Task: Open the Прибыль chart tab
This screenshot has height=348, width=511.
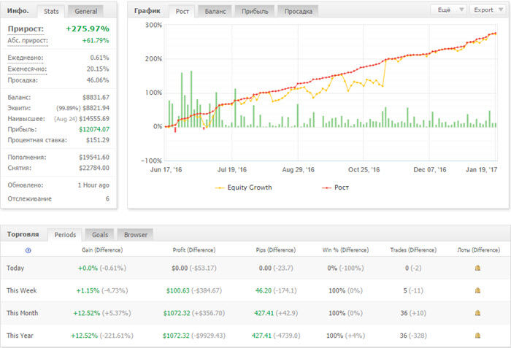Action: click(x=255, y=11)
